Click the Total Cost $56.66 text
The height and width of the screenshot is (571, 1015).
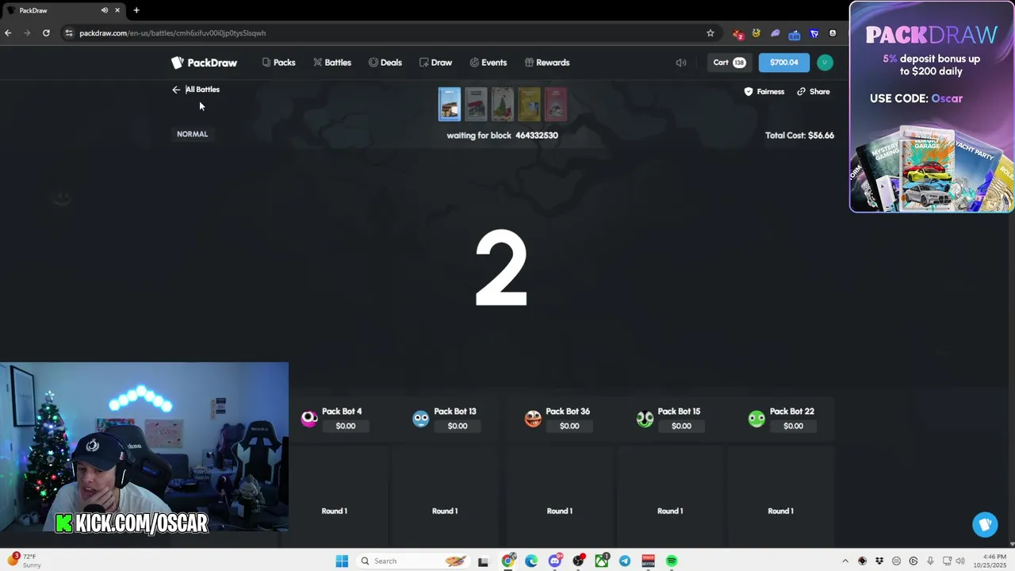[x=799, y=136]
